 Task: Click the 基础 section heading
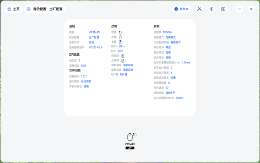pos(72,26)
